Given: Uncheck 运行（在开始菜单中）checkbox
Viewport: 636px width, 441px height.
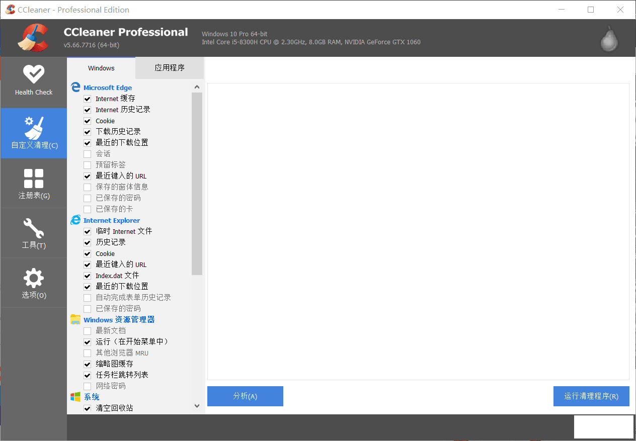Looking at the screenshot, I should [x=88, y=342].
